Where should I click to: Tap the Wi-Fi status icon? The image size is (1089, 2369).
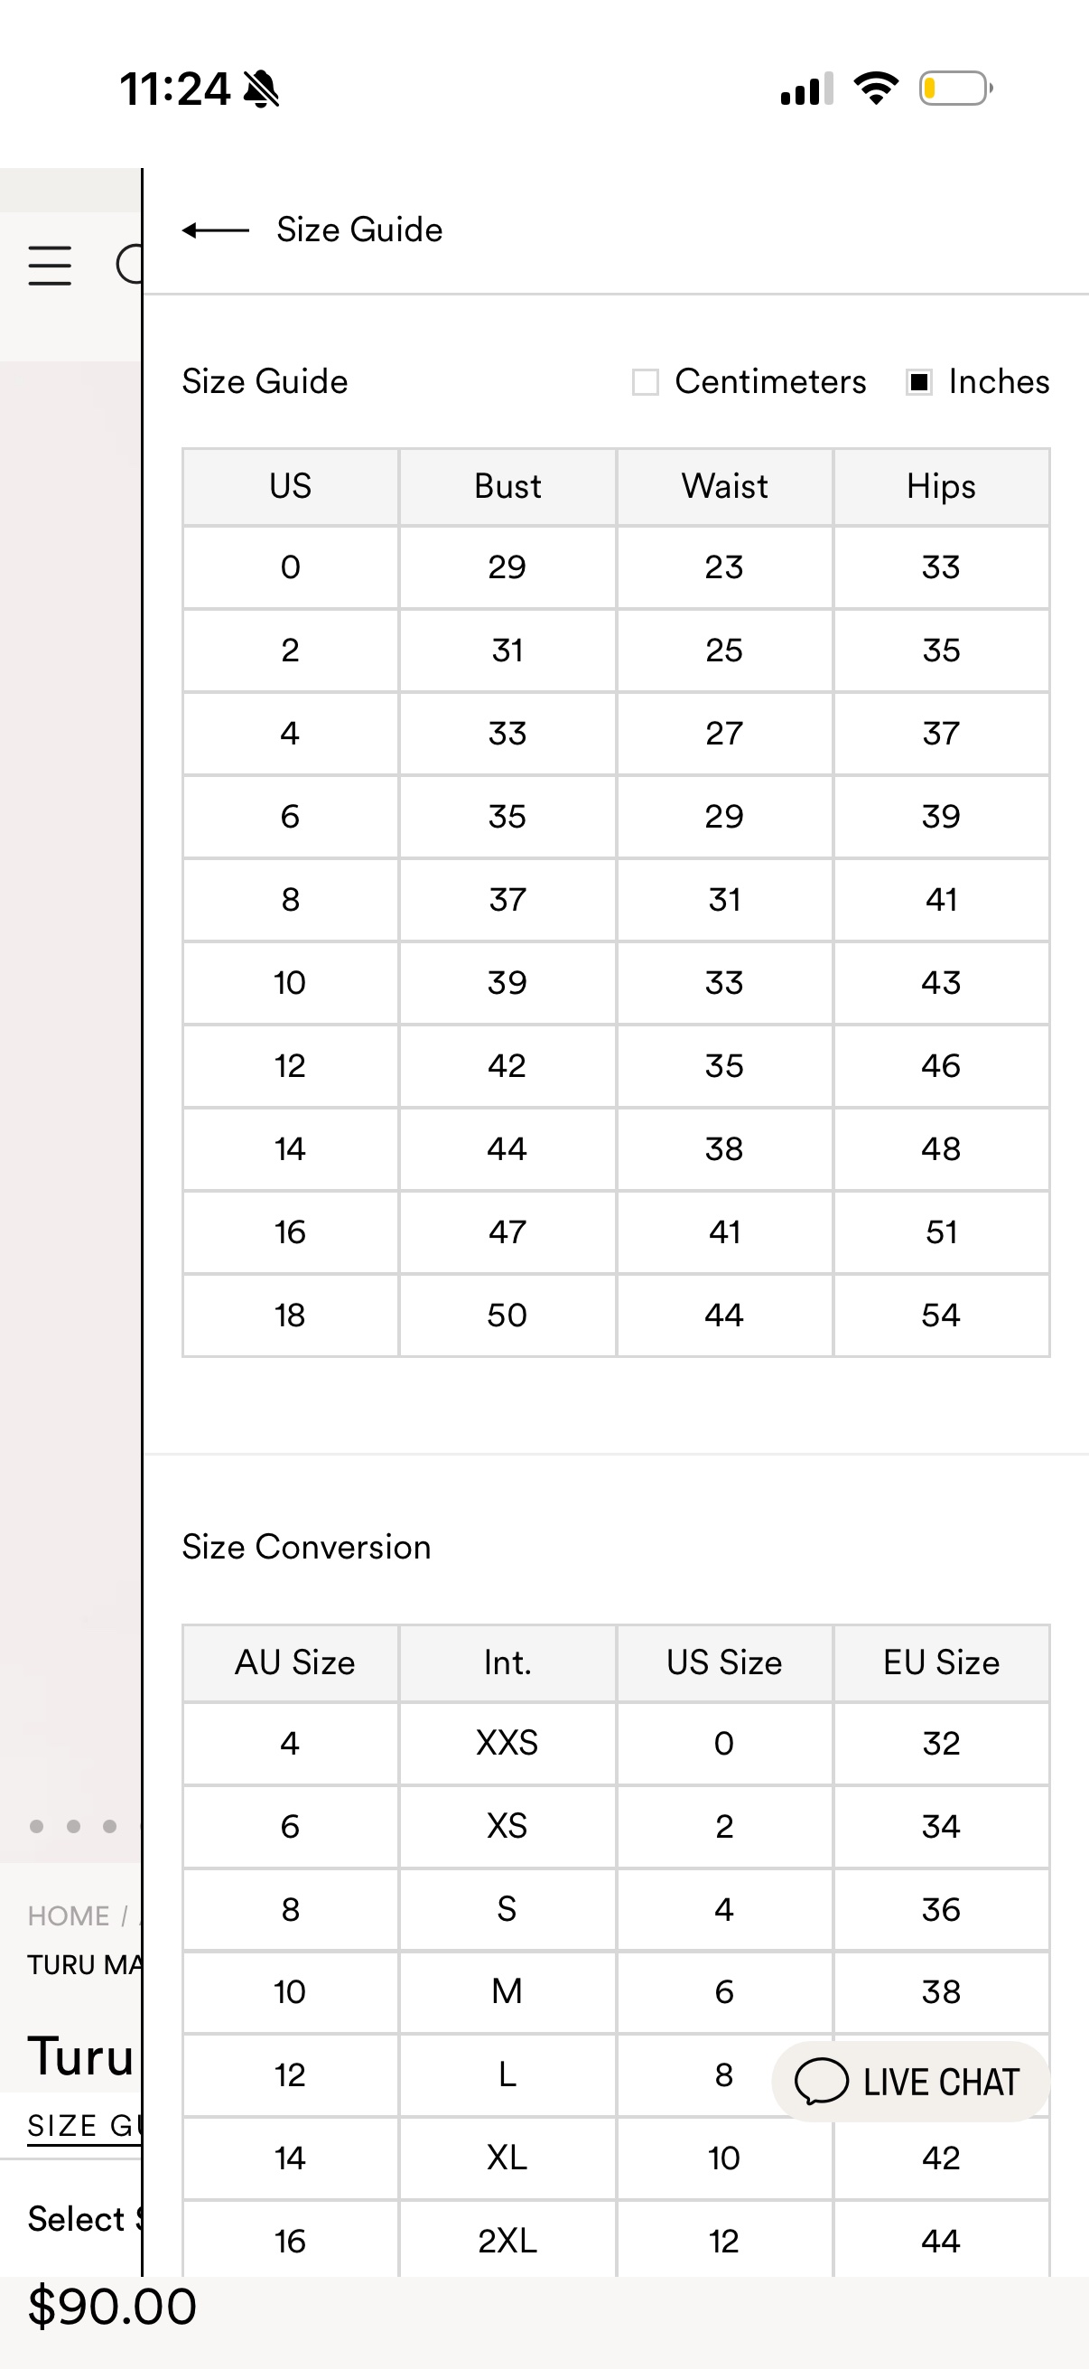876,89
